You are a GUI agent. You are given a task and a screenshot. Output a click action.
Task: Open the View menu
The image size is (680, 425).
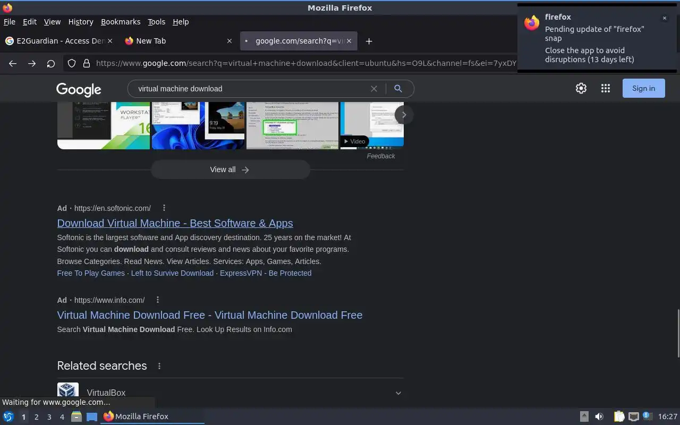click(x=52, y=22)
